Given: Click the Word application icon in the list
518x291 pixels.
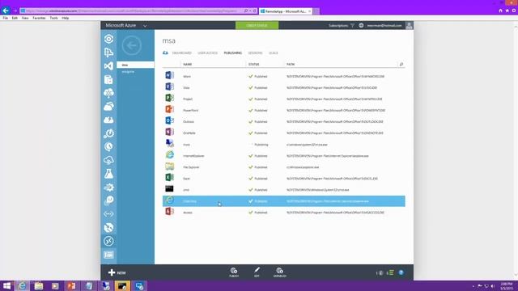Looking at the screenshot, I should pos(169,75).
